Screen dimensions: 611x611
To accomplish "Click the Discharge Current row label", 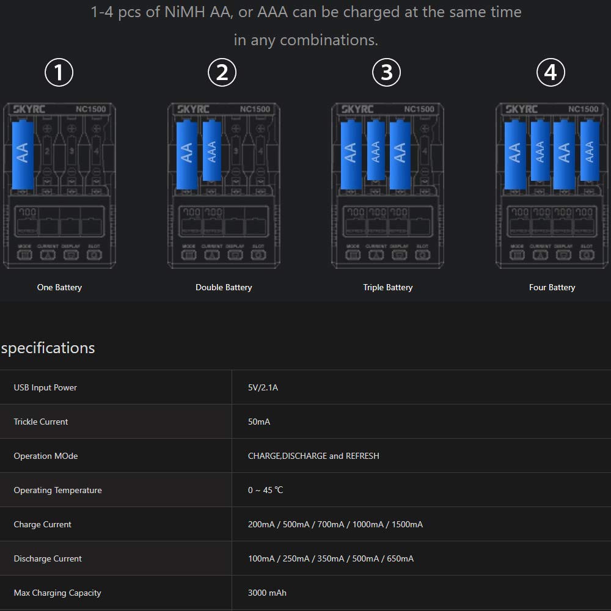I will (x=48, y=558).
